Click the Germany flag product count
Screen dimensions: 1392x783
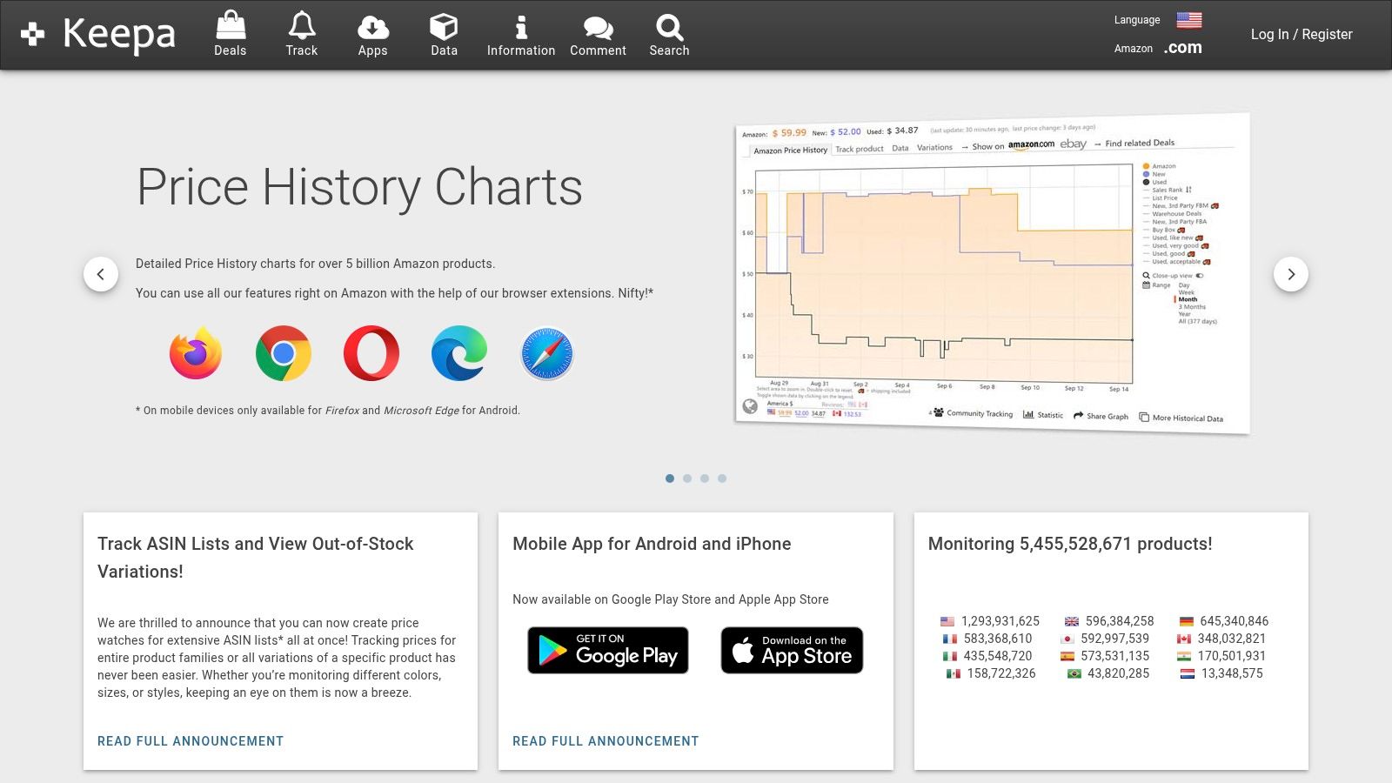(x=1224, y=621)
